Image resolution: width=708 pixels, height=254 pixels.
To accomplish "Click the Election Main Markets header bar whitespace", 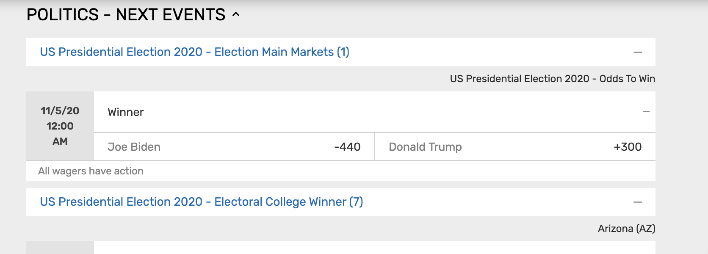I will [x=487, y=52].
